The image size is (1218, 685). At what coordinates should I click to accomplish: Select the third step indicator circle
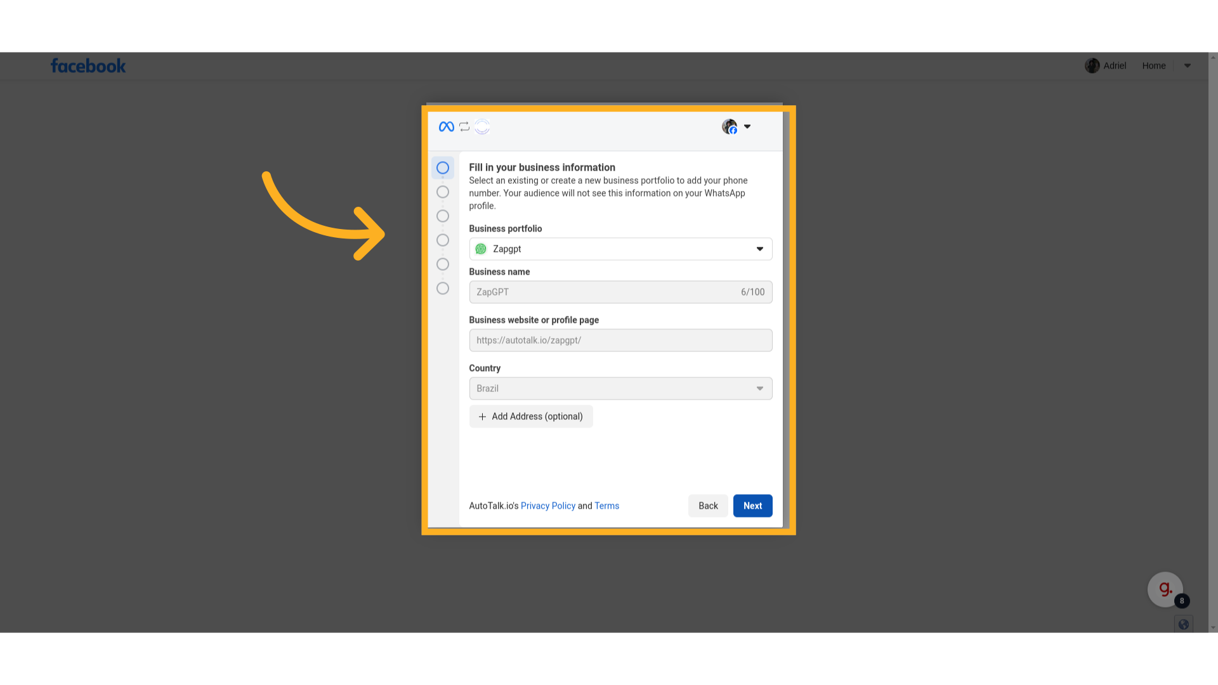[x=443, y=216]
